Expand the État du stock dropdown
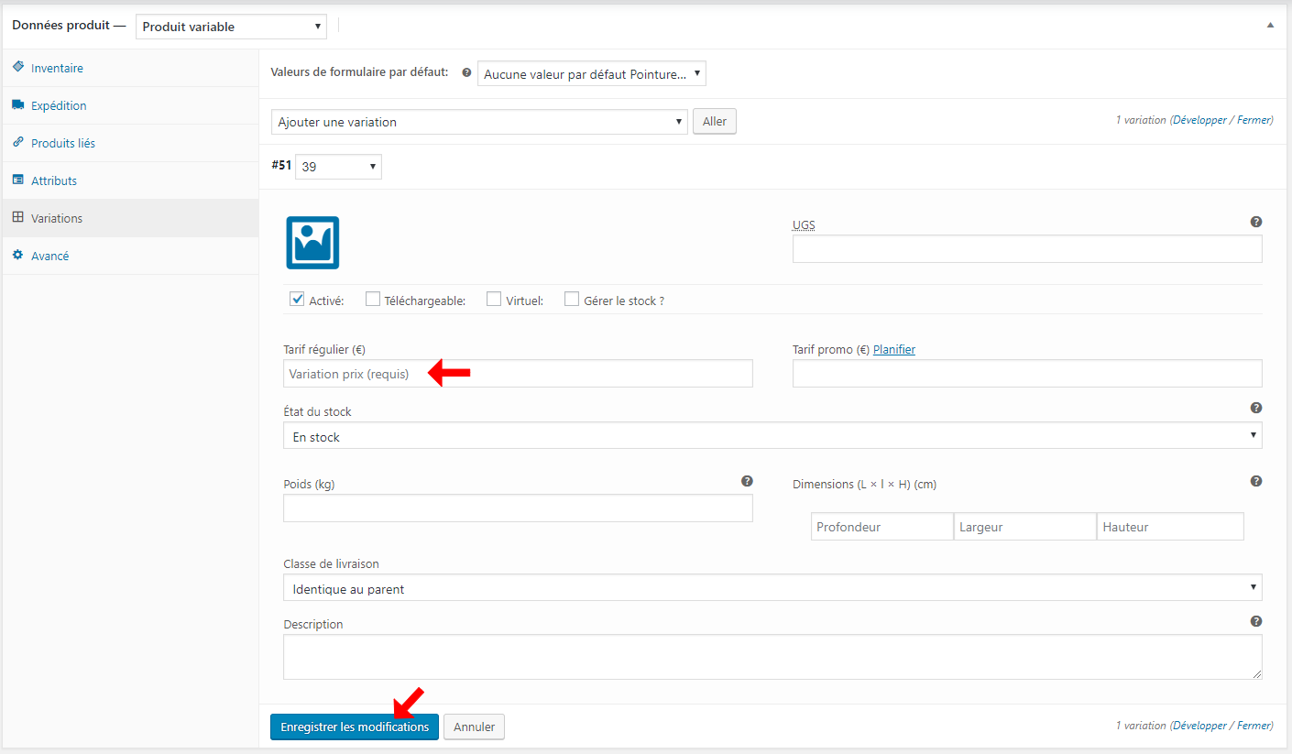 point(772,436)
